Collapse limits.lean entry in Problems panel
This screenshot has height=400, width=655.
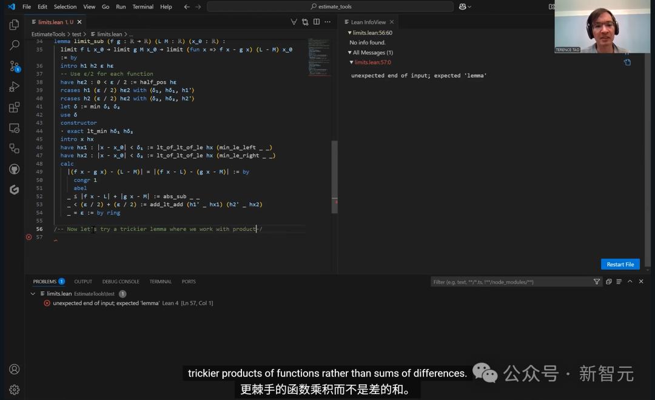tap(33, 294)
